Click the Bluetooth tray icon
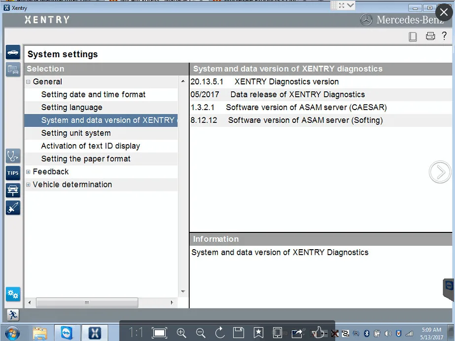Screen dimensions: 455x341 click(366, 334)
